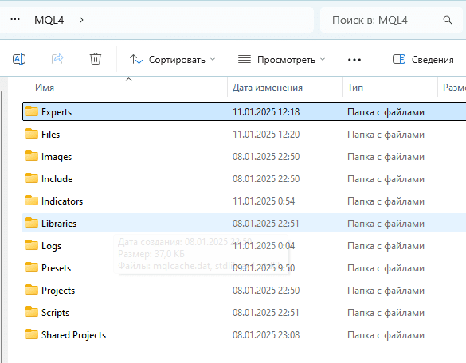
Task: Click the Include folder name
Action: coord(57,179)
